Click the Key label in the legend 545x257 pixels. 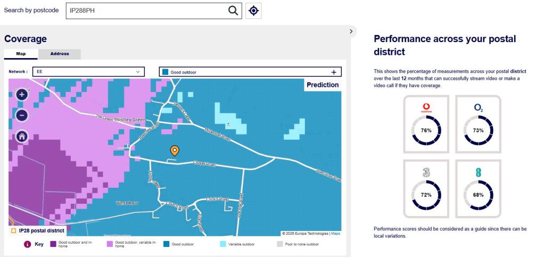(x=39, y=244)
